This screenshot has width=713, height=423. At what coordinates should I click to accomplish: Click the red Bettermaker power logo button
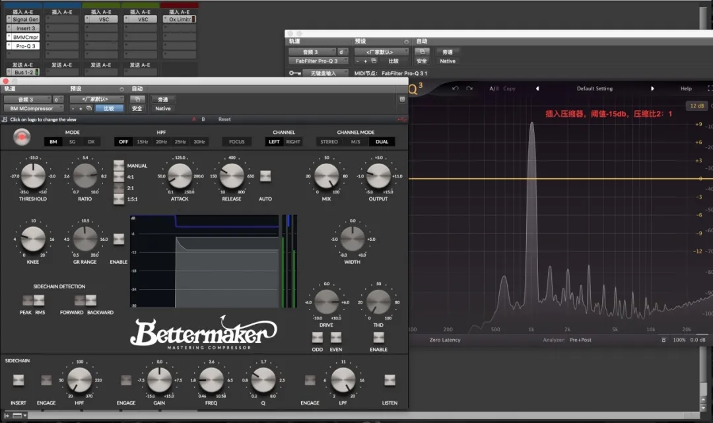(21, 137)
